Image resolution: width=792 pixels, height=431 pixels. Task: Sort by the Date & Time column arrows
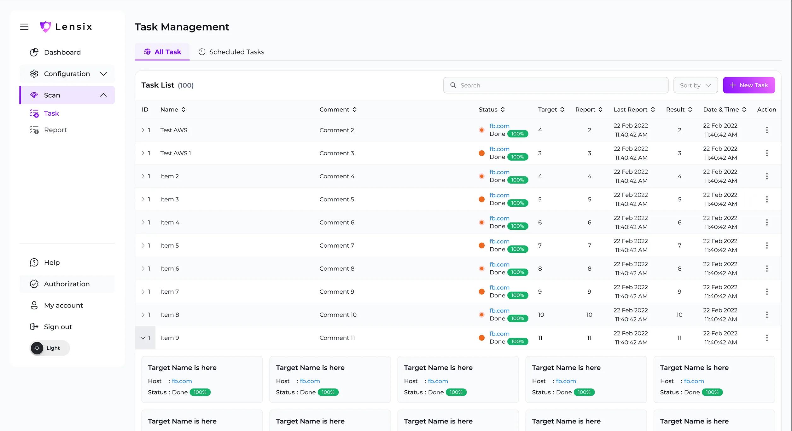pos(744,110)
